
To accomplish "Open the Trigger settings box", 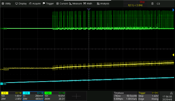I will click(x=148, y=96).
